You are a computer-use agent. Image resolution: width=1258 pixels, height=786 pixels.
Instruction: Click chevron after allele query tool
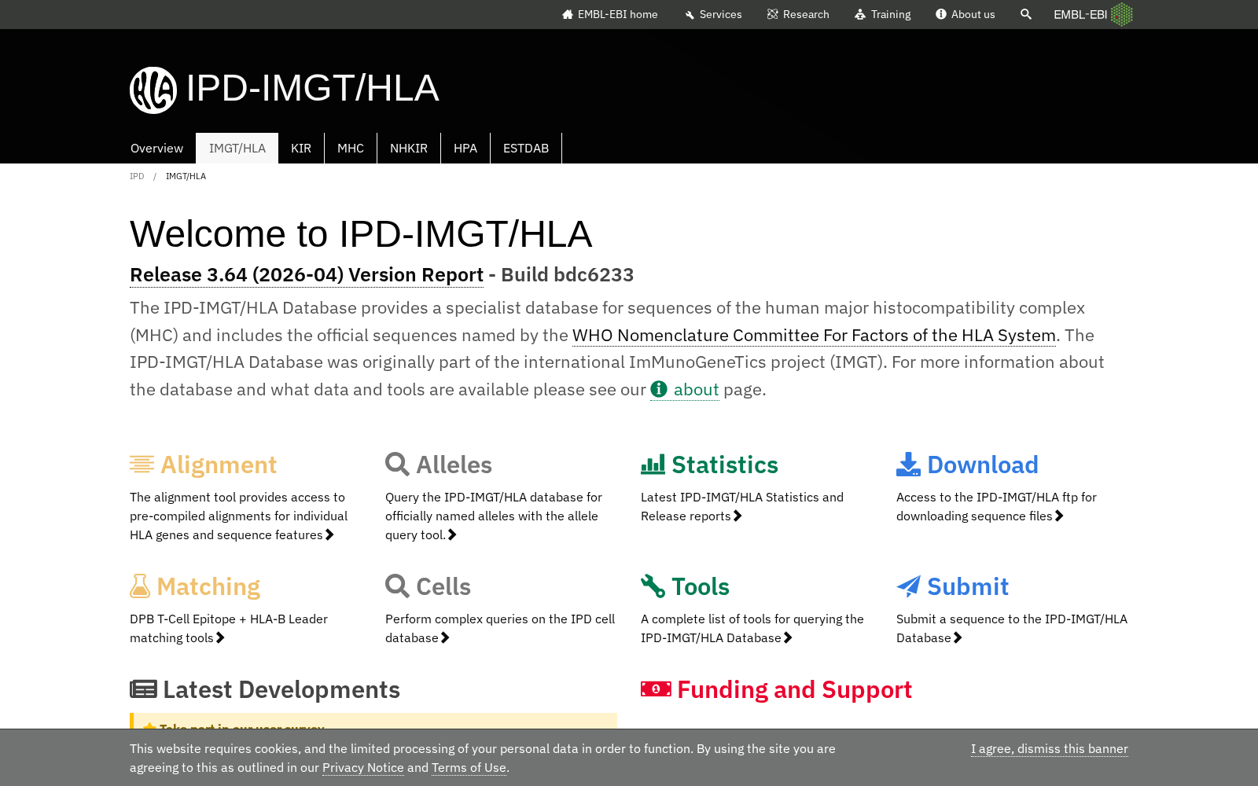click(x=452, y=534)
